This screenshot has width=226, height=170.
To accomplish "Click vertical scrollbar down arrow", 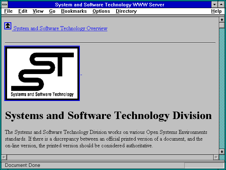I will pos(222,152).
